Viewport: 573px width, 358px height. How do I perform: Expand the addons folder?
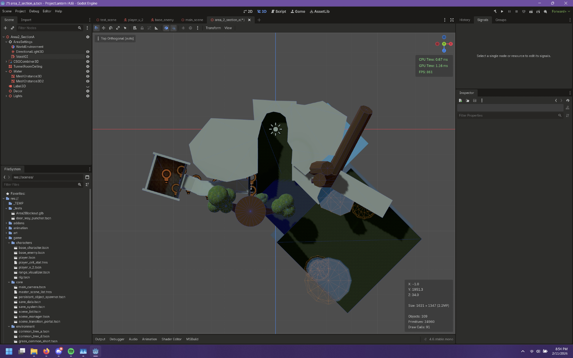[x=6, y=223]
